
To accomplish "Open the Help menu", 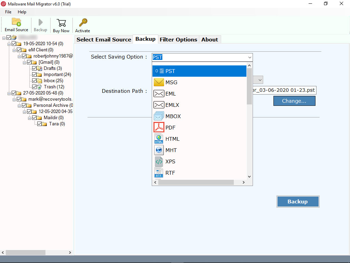I will (x=22, y=12).
